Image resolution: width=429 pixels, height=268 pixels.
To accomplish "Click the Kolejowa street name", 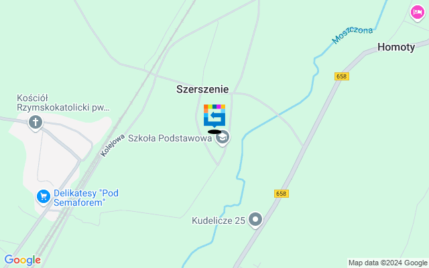I will tap(113, 145).
